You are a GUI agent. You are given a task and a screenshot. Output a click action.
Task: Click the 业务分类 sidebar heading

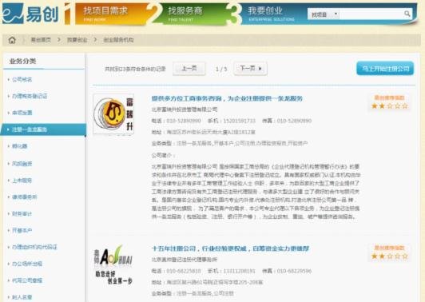22,62
